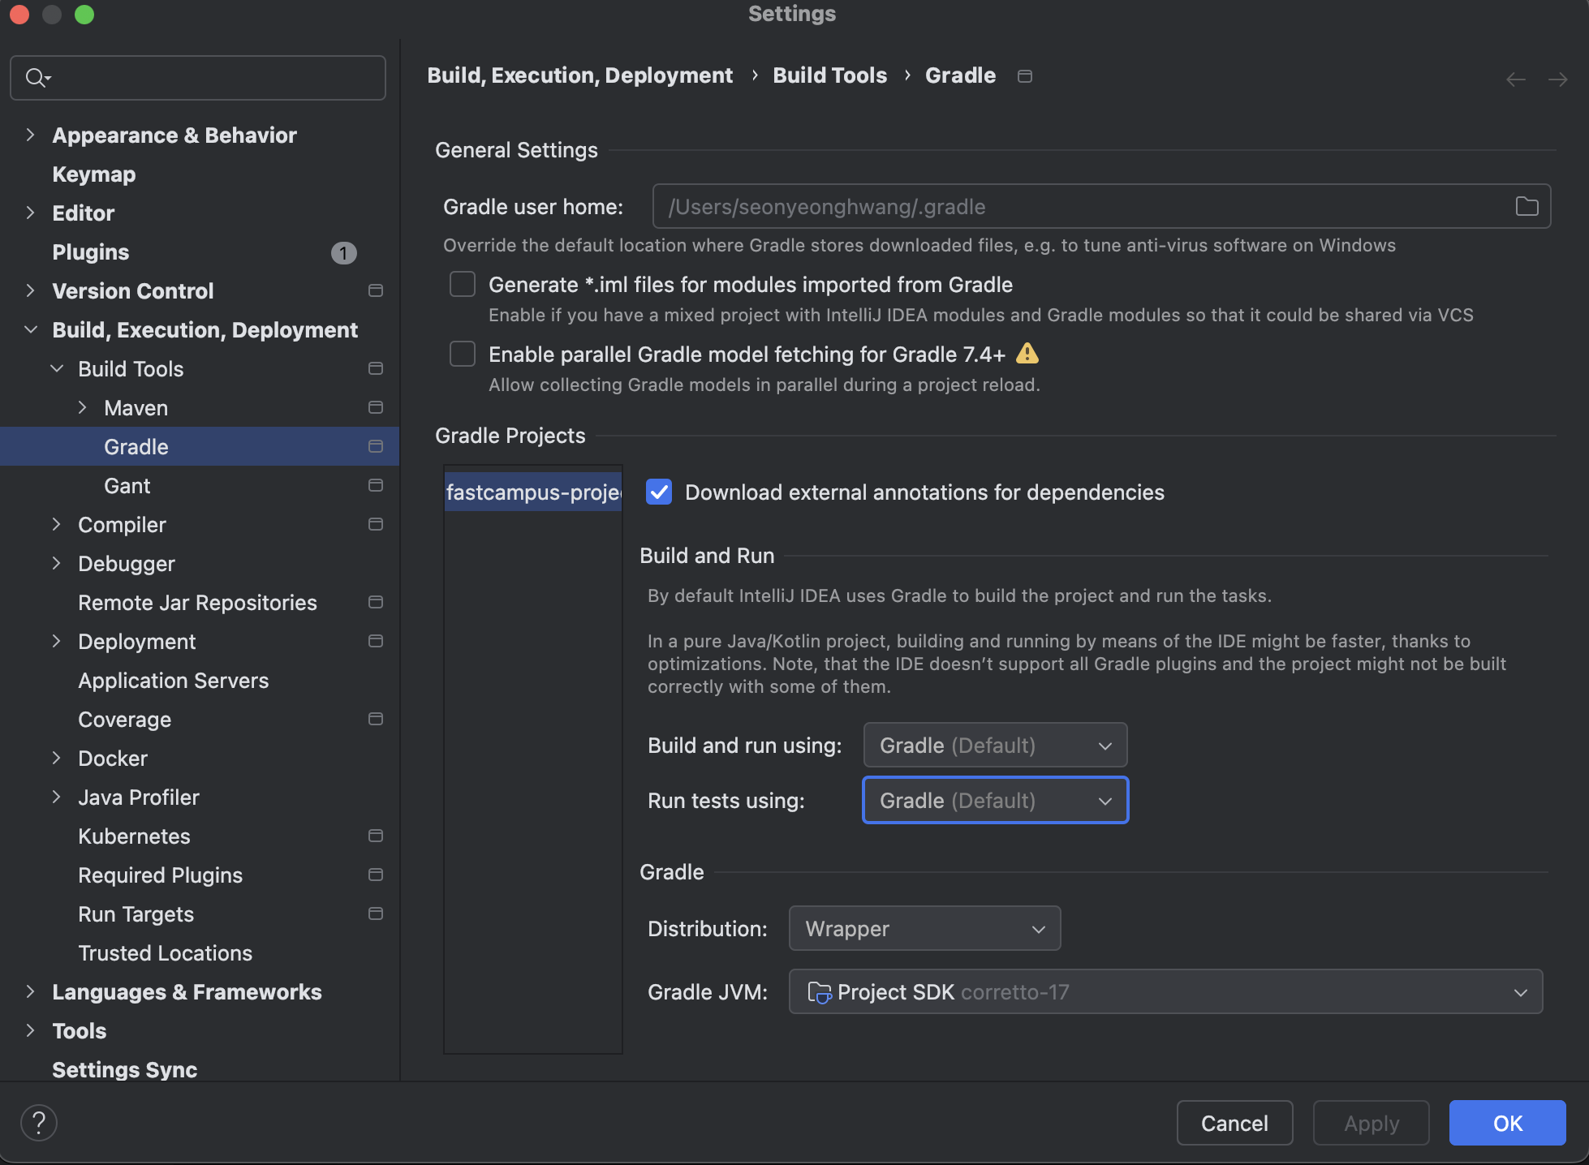Expand the Maven tree node
This screenshot has height=1165, width=1589.
[83, 408]
